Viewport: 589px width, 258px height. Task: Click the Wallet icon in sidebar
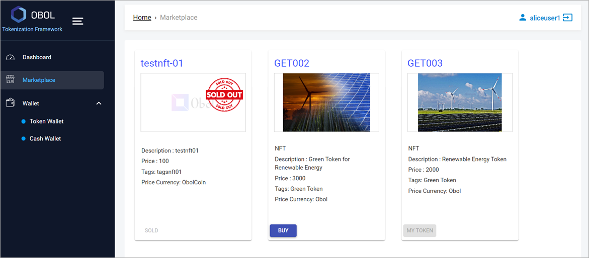[10, 103]
